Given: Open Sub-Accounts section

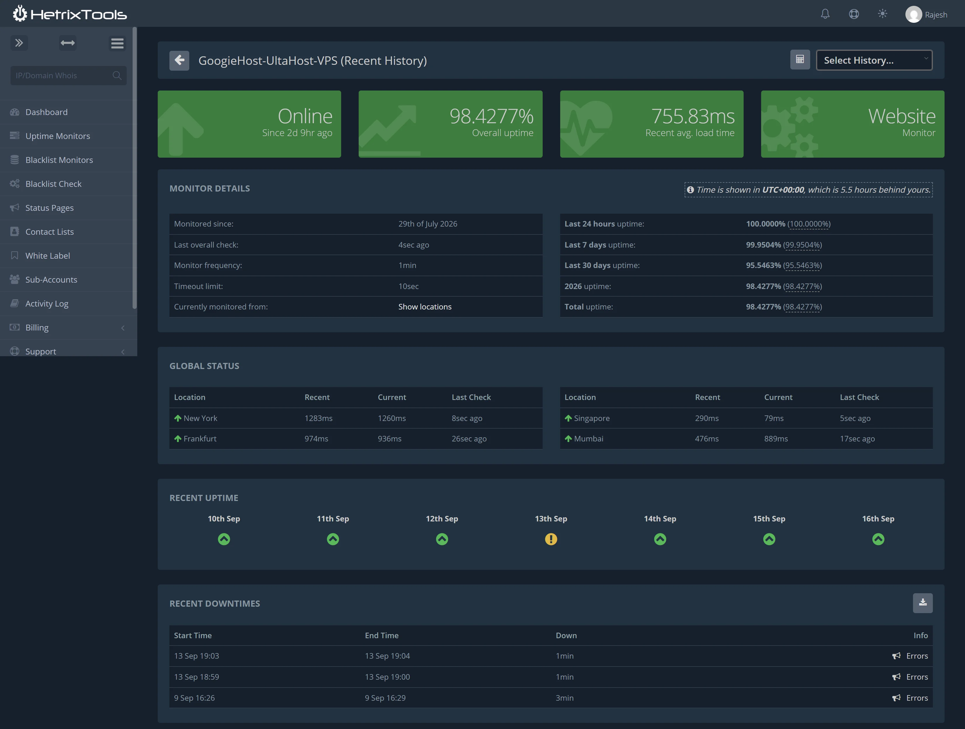Looking at the screenshot, I should (x=69, y=280).
